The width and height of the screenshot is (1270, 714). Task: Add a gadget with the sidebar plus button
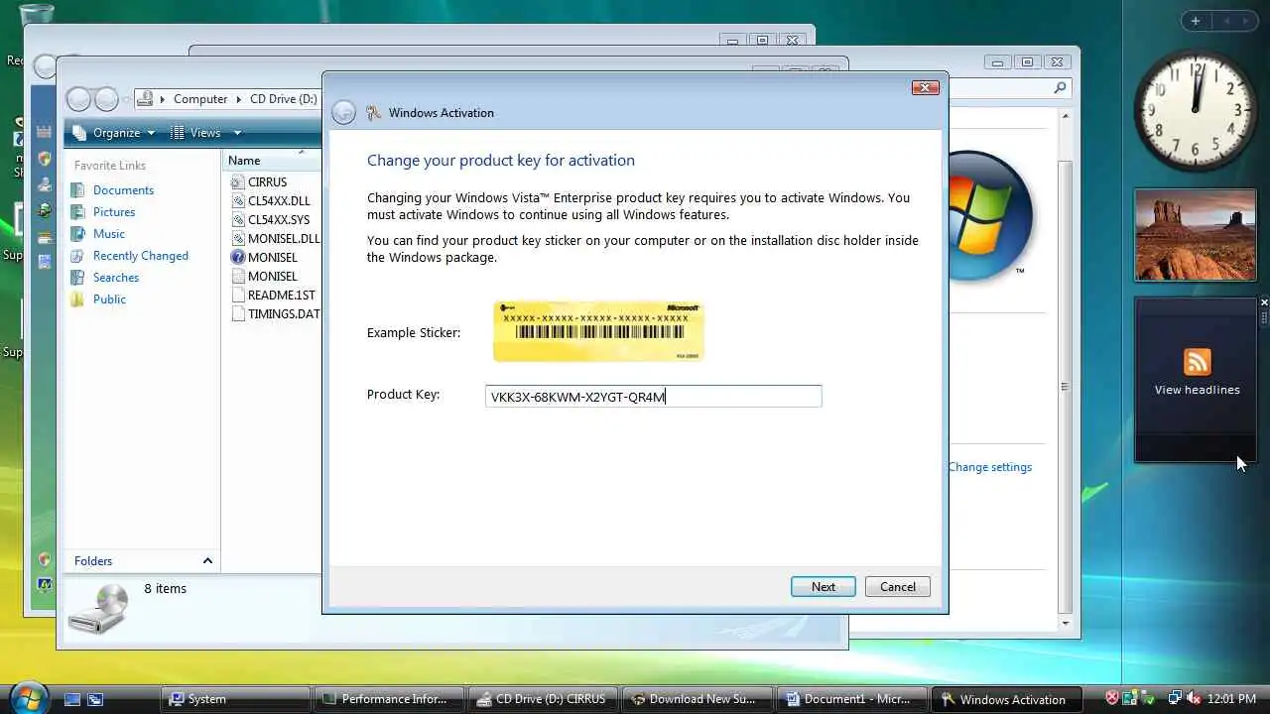tap(1196, 21)
